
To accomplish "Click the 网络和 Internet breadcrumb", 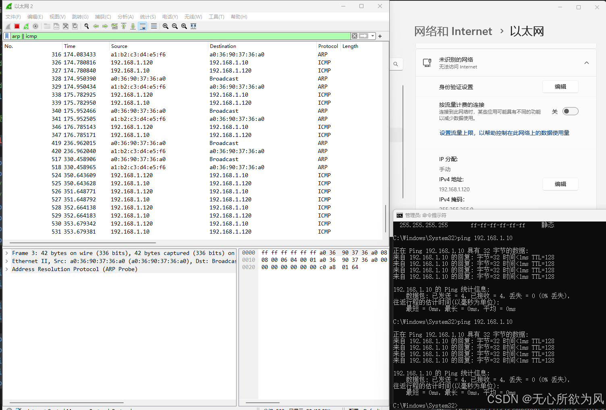I will tap(453, 31).
